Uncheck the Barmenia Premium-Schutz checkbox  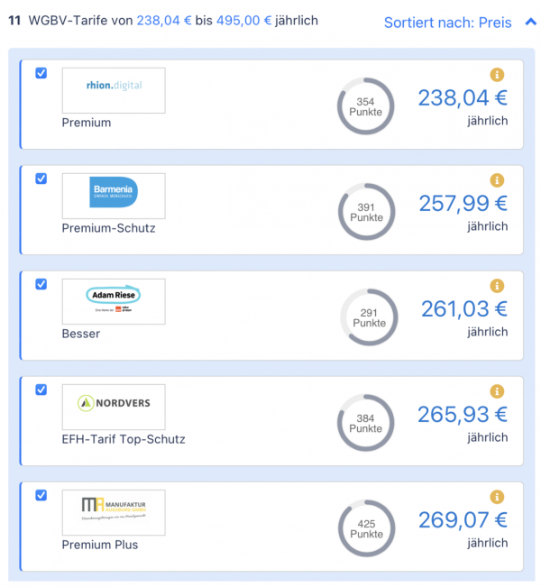click(x=41, y=179)
